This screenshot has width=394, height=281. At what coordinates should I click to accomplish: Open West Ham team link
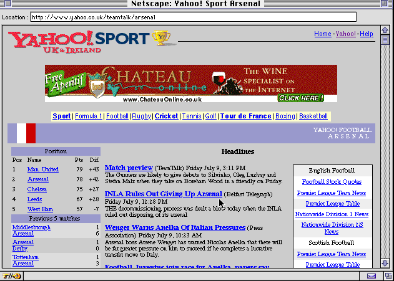(x=40, y=209)
